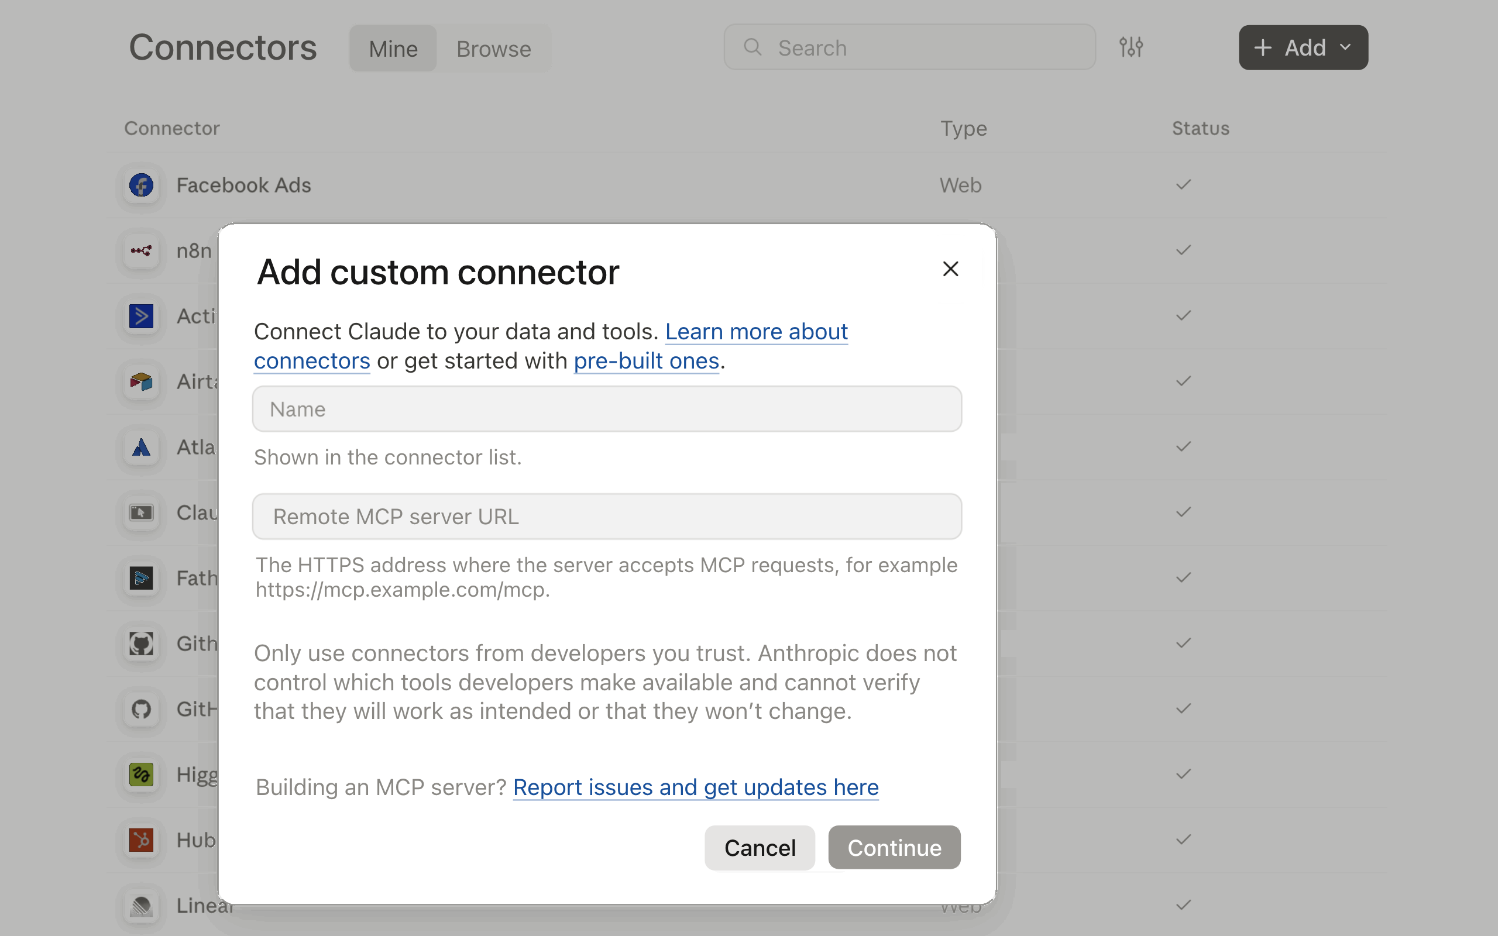
Task: Click the blue arrow icon in the Acti row
Action: [x=141, y=316]
